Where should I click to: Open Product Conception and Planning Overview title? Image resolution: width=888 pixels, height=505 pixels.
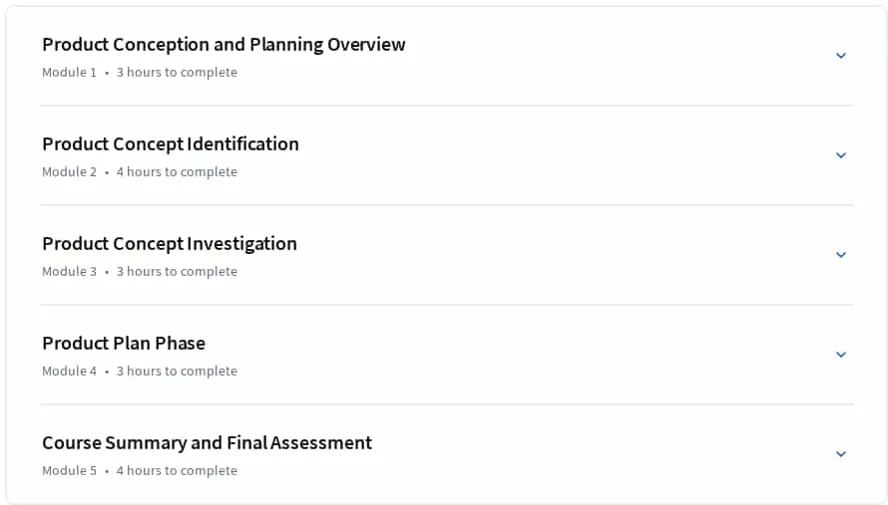tap(223, 45)
